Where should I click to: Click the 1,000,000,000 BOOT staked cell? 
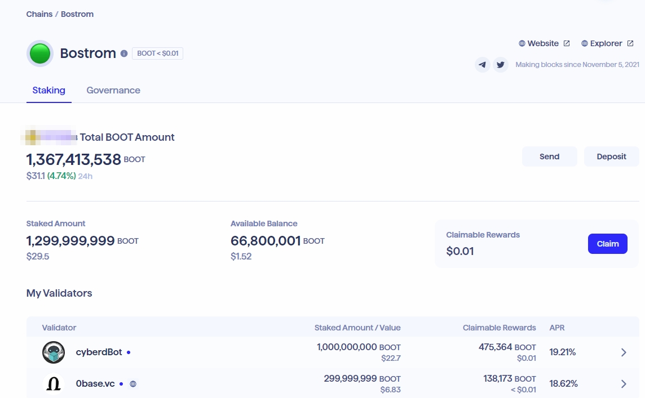359,347
